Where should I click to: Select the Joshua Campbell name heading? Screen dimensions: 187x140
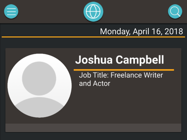tap(120, 60)
